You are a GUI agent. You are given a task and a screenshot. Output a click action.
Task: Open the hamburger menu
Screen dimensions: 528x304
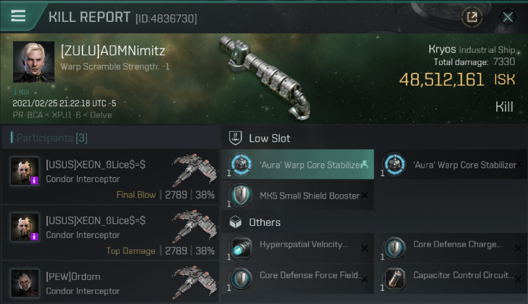(18, 16)
